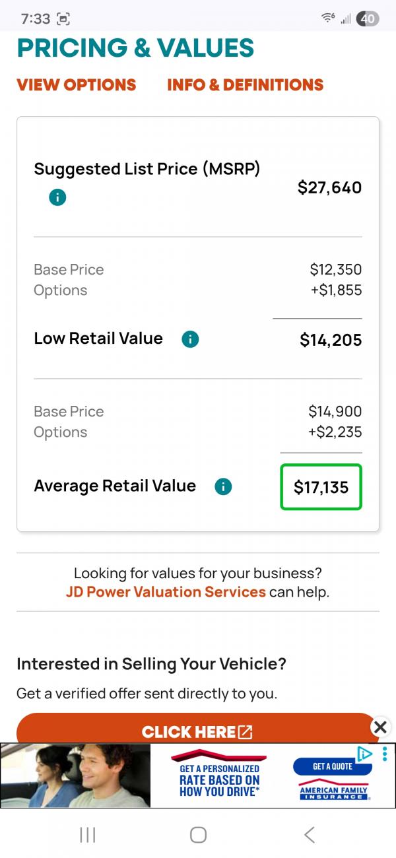Open INFO & DEFINITIONS
The width and height of the screenshot is (396, 858).
246,85
